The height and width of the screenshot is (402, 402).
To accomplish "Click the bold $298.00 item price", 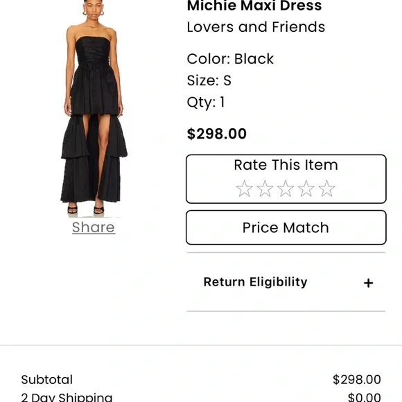I will tap(217, 134).
